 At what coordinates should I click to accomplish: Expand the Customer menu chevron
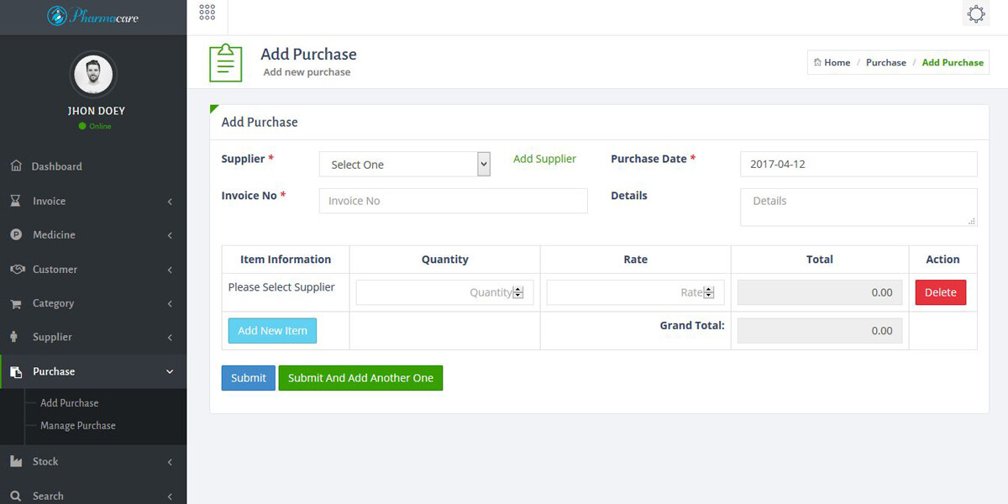(x=170, y=270)
